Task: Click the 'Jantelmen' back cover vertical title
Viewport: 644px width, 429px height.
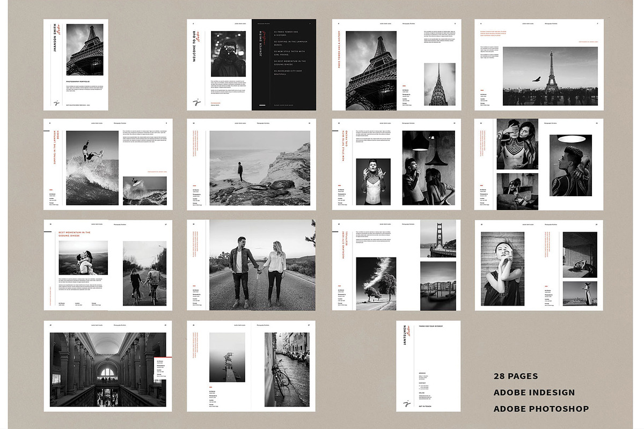Action: pyautogui.click(x=404, y=336)
